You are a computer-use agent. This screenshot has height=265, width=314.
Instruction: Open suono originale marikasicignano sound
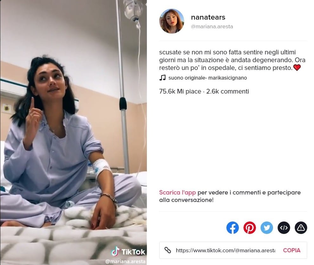point(207,78)
